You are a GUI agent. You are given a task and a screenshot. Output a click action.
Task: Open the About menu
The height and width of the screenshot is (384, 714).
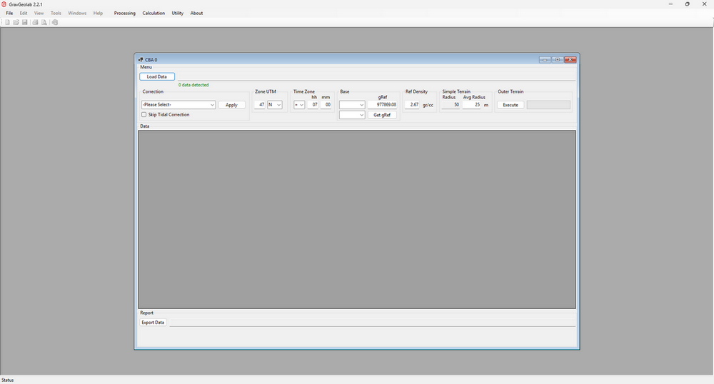pyautogui.click(x=196, y=13)
